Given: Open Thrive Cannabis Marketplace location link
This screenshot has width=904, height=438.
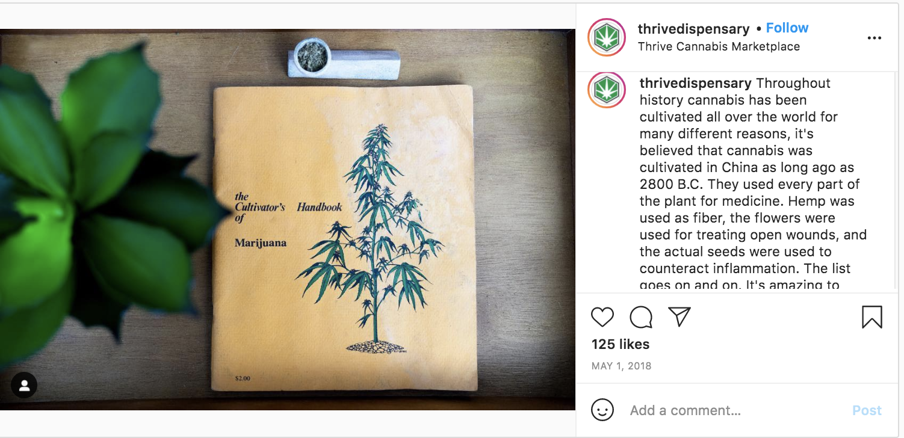Looking at the screenshot, I should [x=719, y=46].
